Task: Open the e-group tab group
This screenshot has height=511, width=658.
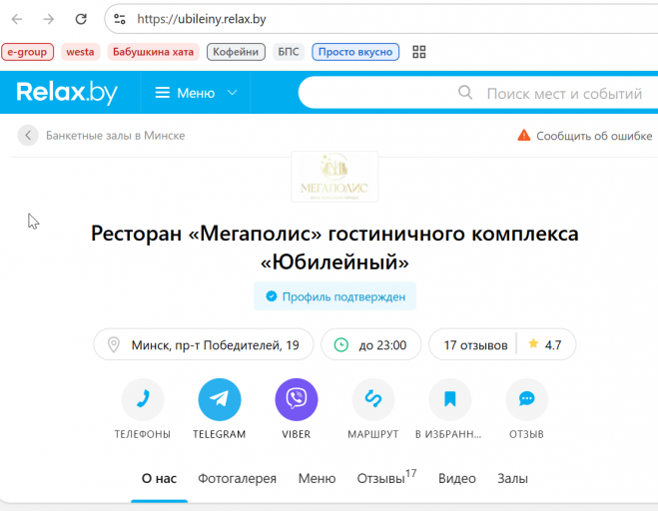Action: [27, 52]
